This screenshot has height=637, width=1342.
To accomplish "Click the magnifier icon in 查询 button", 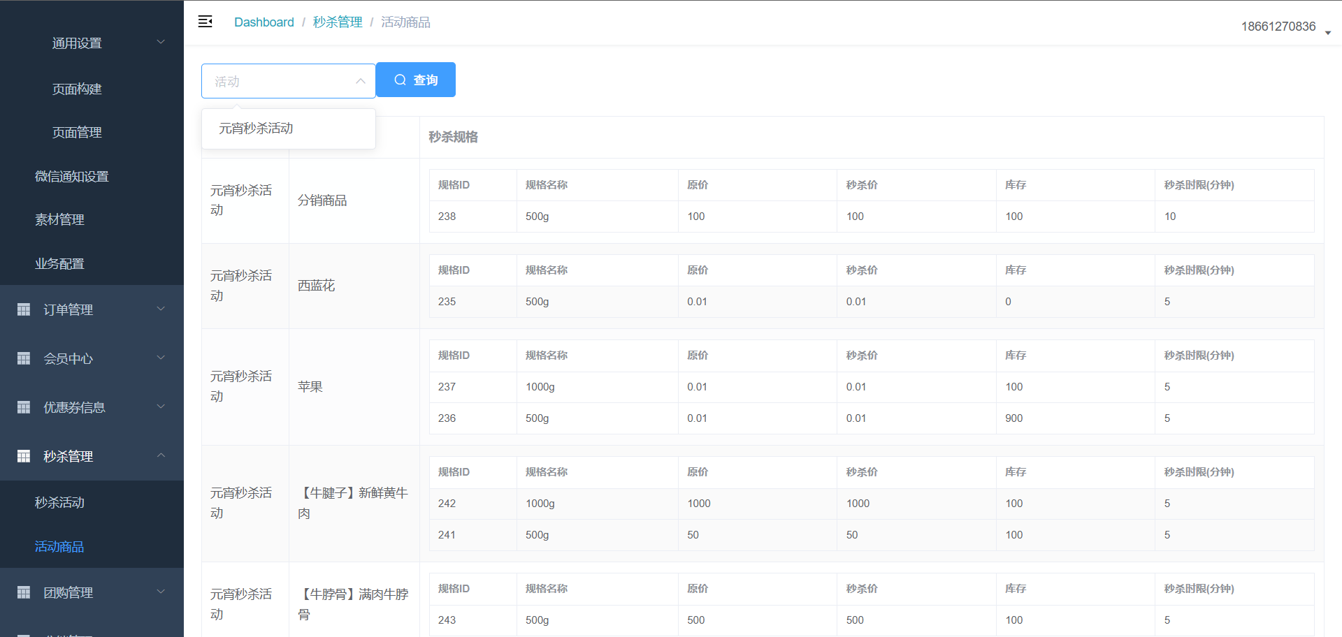I will pos(400,80).
